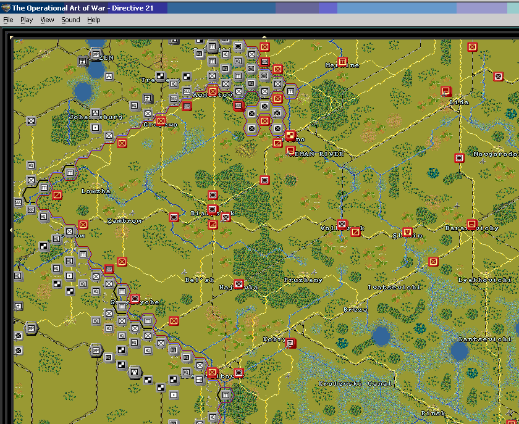
Task: Select red armor unit west of Bialystok label
Action: [174, 217]
